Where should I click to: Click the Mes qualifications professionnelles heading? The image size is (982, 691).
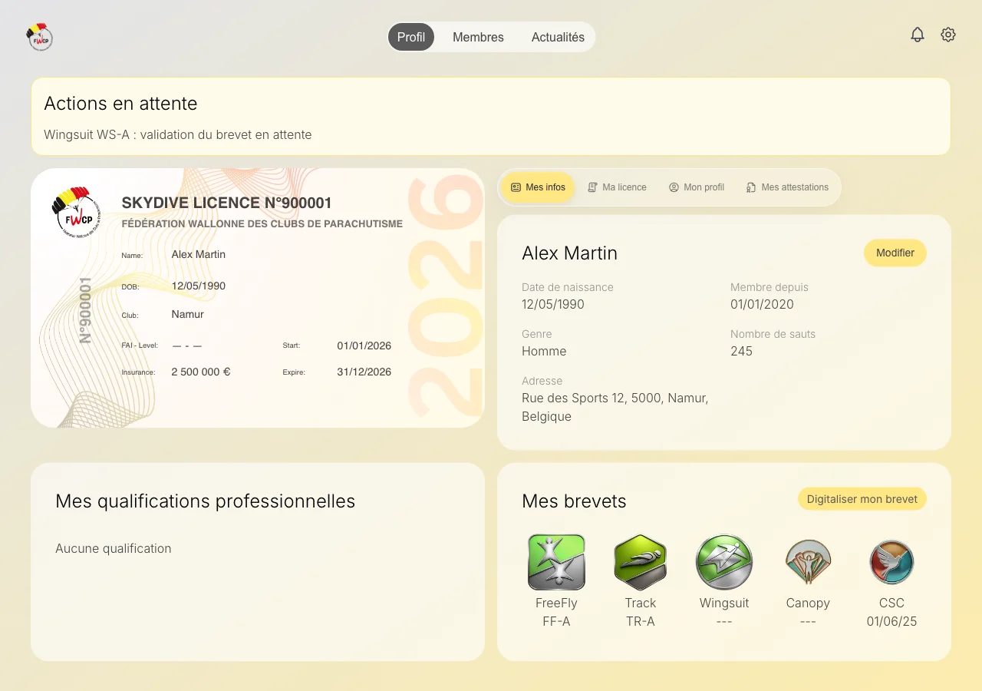coord(205,501)
